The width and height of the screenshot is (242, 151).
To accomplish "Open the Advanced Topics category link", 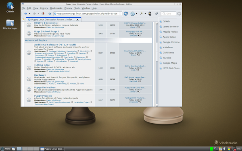I will [36, 40].
